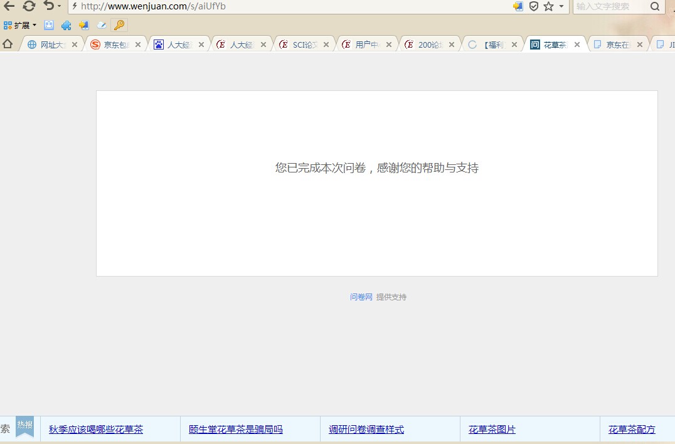The image size is (675, 444).
Task: Click the magnifier search icon
Action: tap(655, 6)
